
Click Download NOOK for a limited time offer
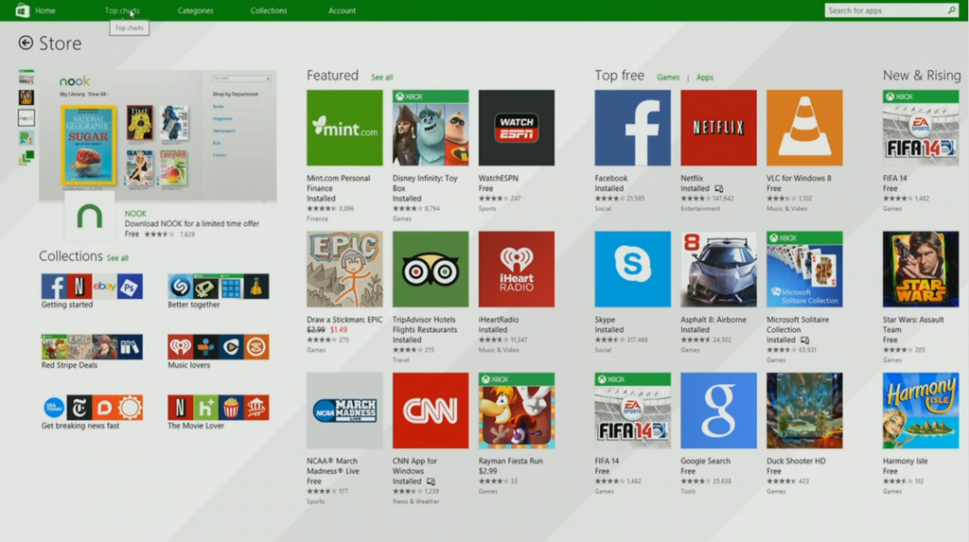pos(191,224)
